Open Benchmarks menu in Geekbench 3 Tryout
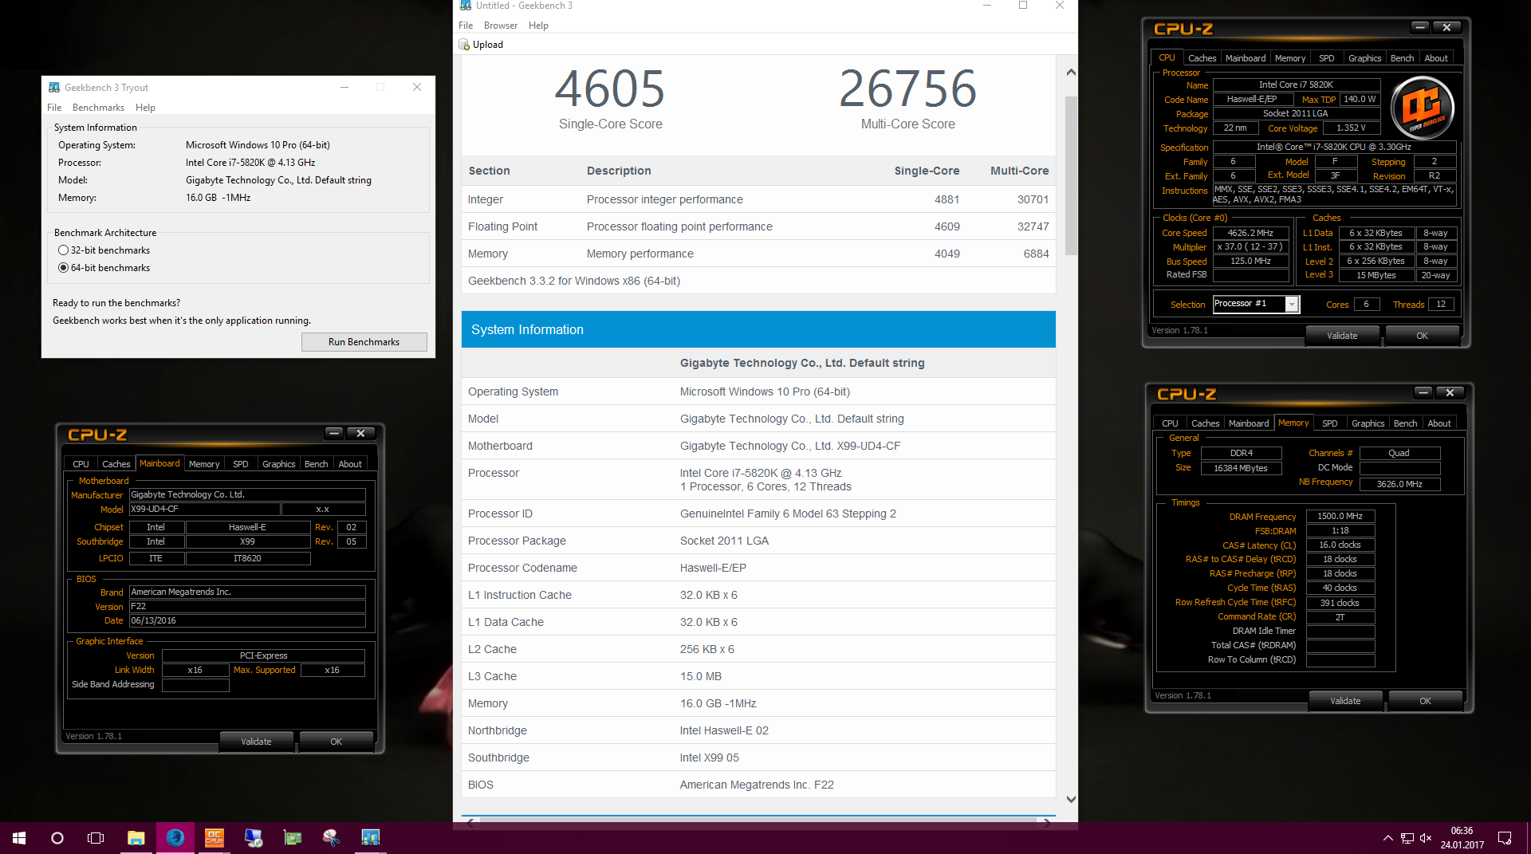Screen dimensions: 1531x854 pos(98,108)
